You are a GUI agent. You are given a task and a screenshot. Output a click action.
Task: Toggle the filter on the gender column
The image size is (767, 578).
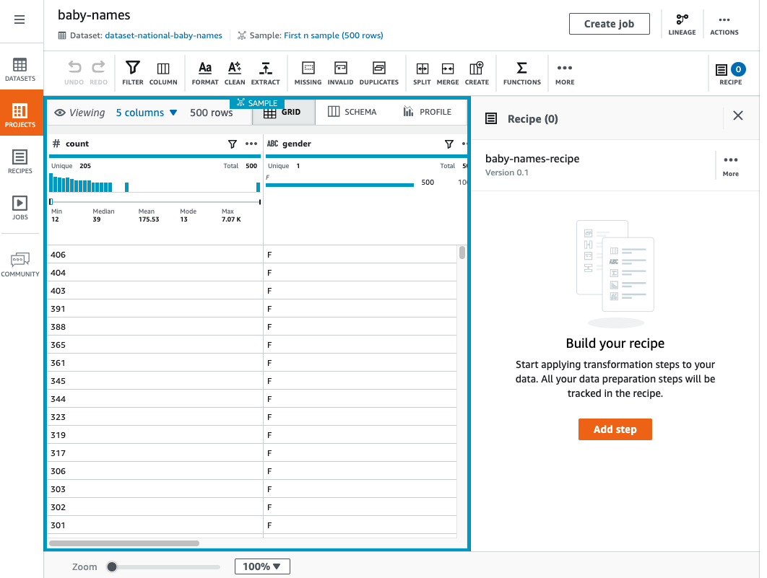tap(449, 144)
